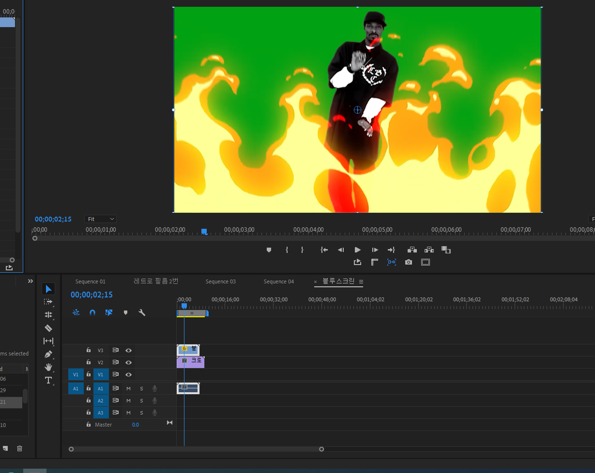Switch to Sequence 04 tab
The height and width of the screenshot is (473, 595).
pos(279,281)
